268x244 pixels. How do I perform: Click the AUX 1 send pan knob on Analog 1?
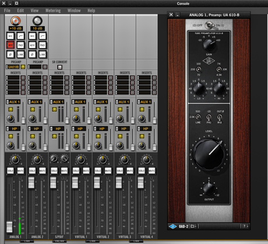[x=10, y=118]
